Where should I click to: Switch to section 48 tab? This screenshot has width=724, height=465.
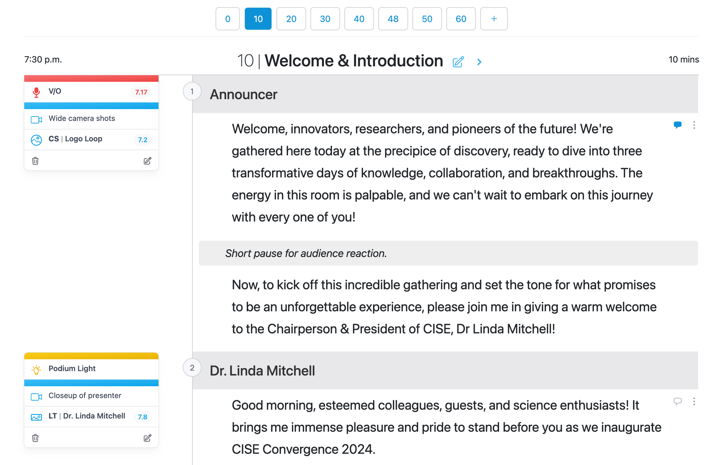click(393, 19)
